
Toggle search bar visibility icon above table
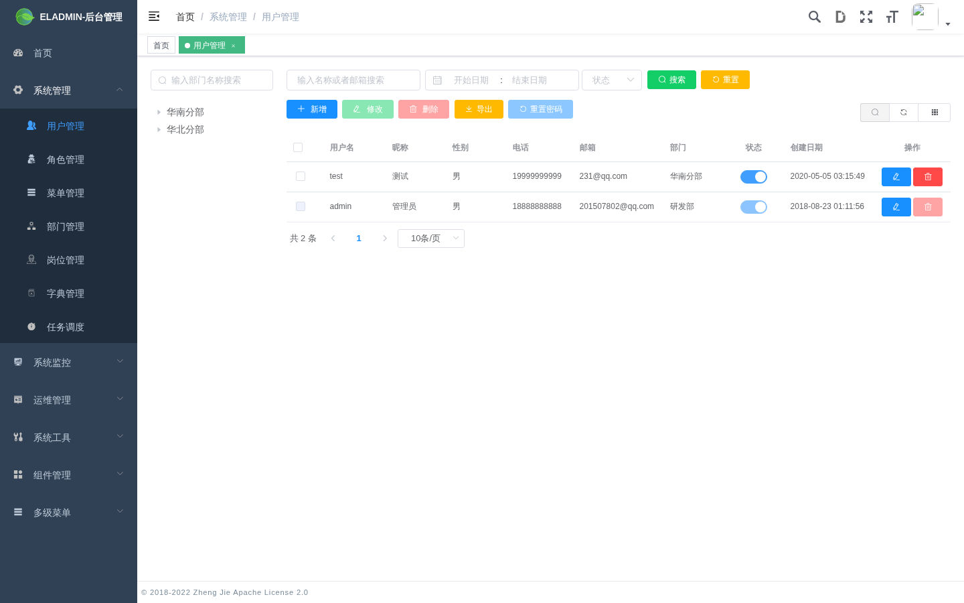pos(875,113)
